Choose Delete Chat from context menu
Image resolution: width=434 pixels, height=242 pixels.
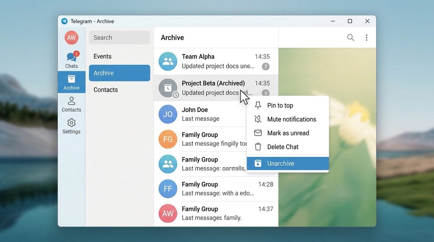pos(283,147)
